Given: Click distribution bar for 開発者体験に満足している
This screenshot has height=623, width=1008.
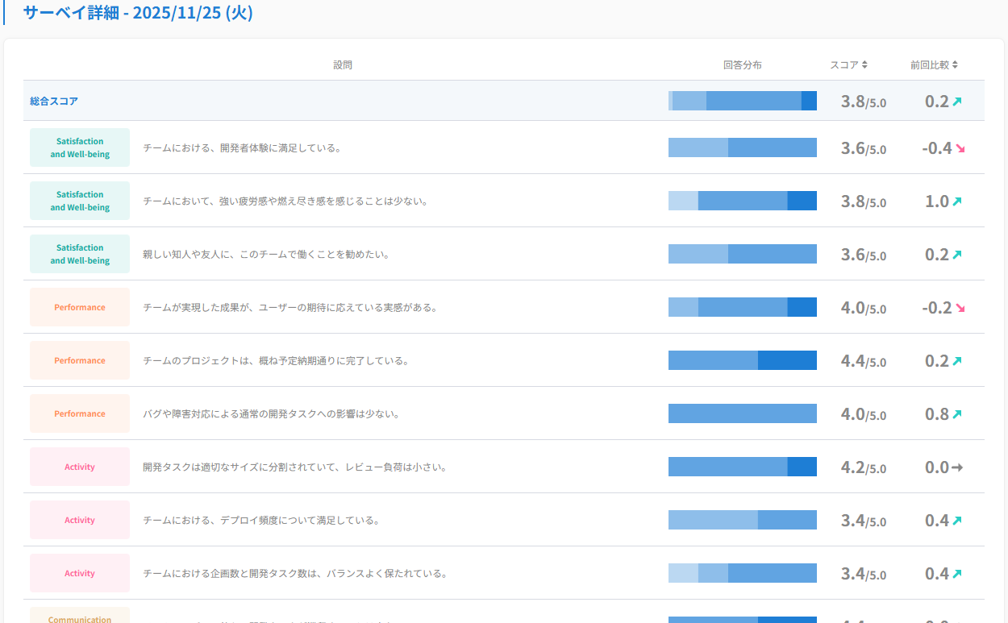Looking at the screenshot, I should tap(743, 147).
